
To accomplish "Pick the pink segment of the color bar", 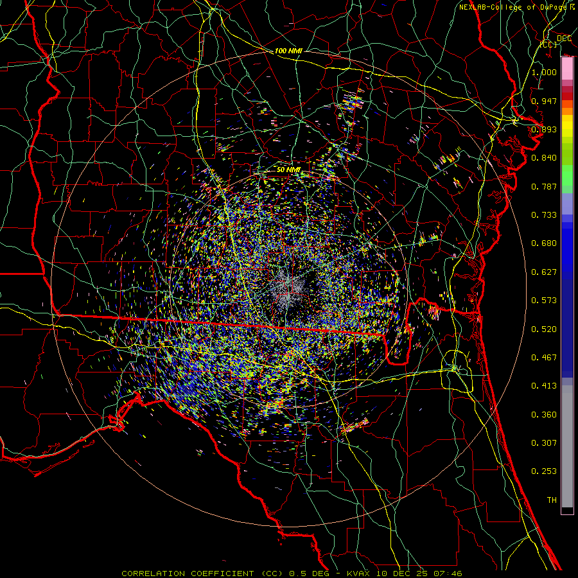I will [567, 69].
